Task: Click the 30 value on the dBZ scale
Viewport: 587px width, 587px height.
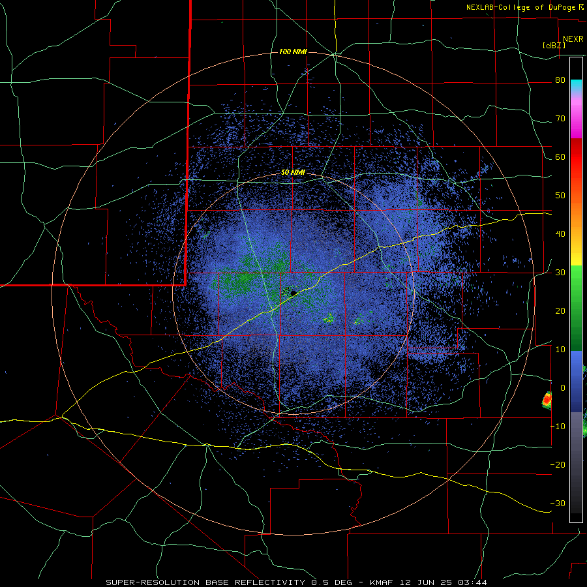Action: pyautogui.click(x=560, y=273)
